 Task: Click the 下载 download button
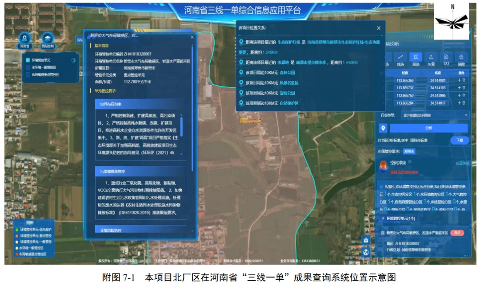pyautogui.click(x=460, y=140)
